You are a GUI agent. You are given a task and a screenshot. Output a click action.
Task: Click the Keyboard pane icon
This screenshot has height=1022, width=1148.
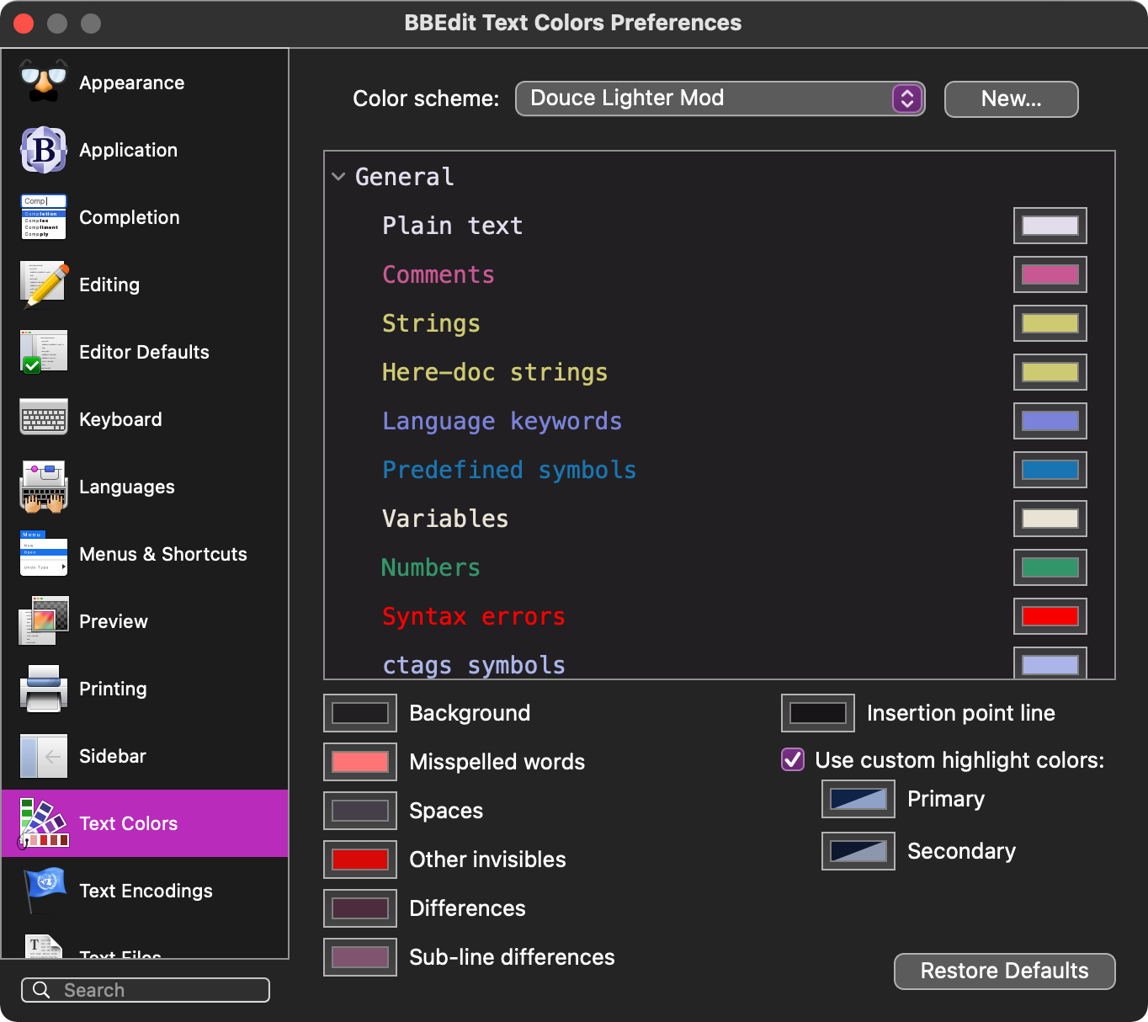click(x=44, y=418)
